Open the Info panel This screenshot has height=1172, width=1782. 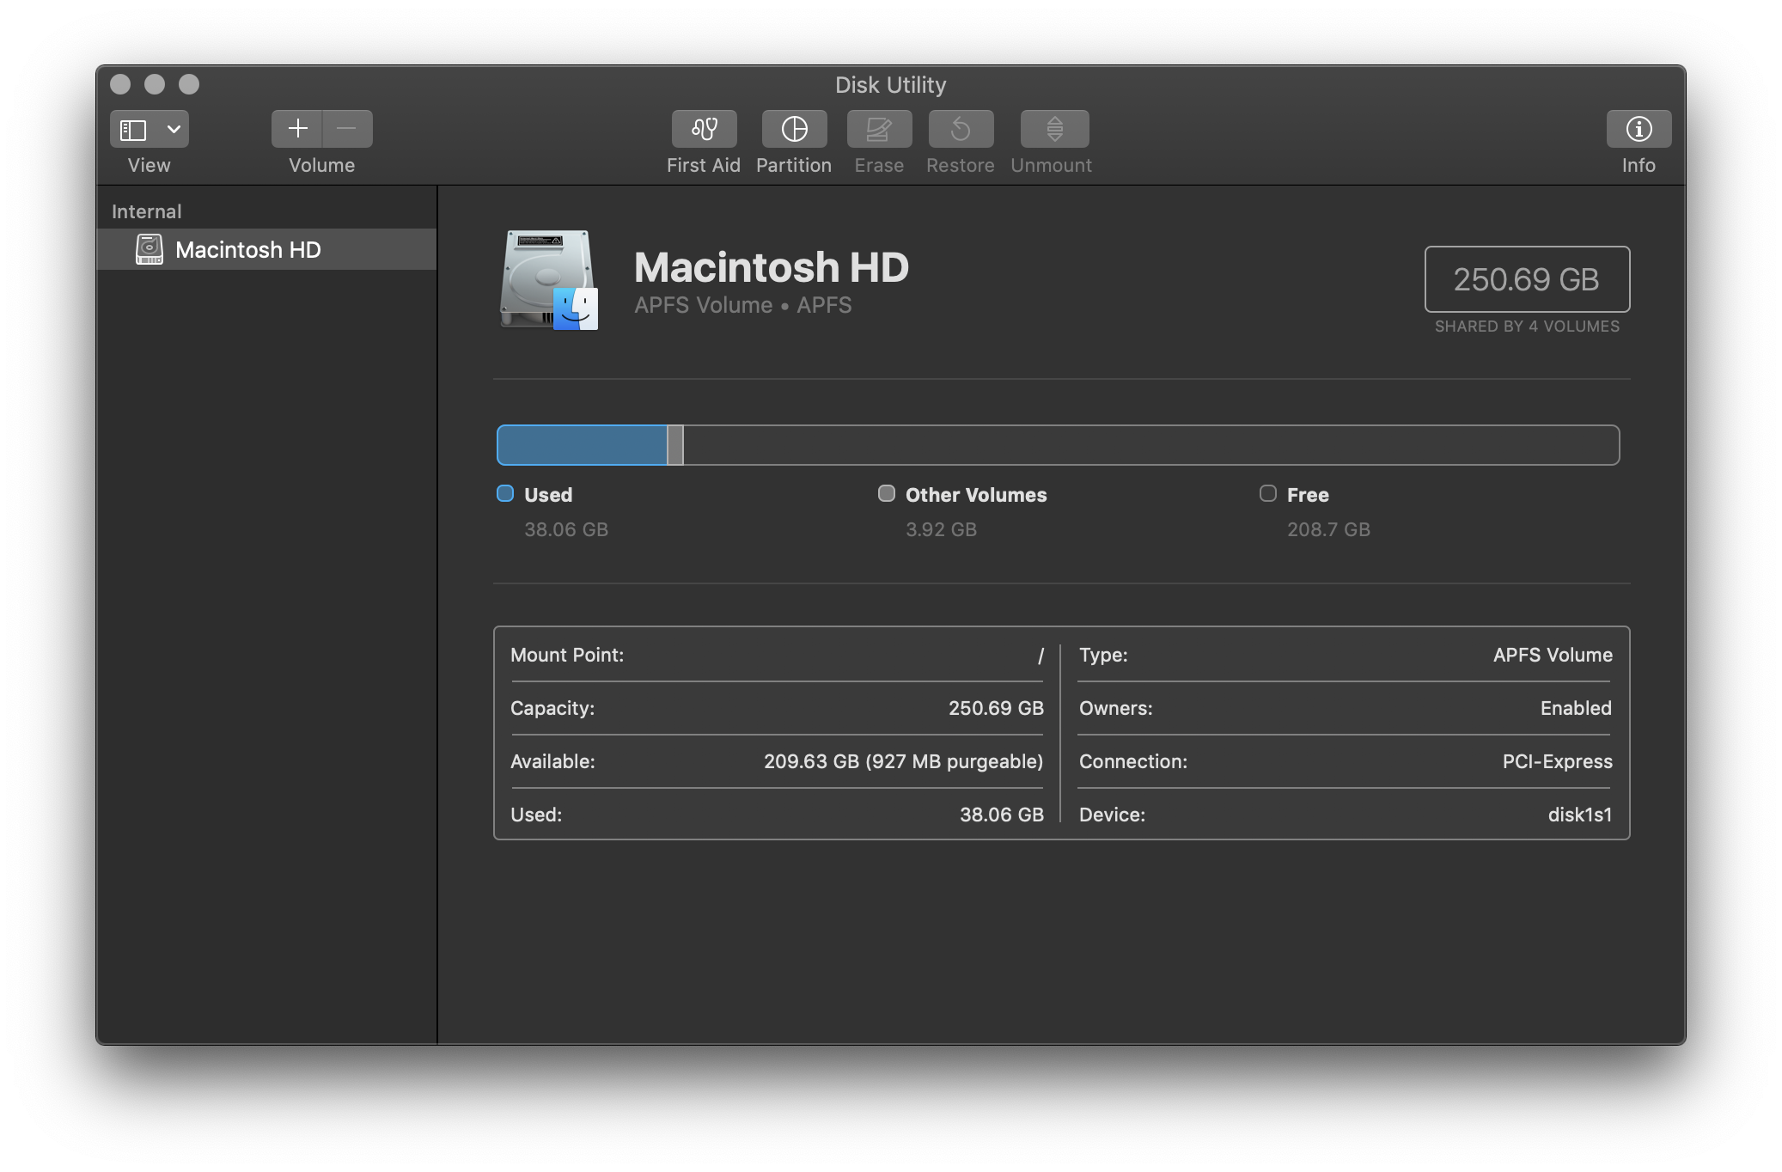[1639, 129]
